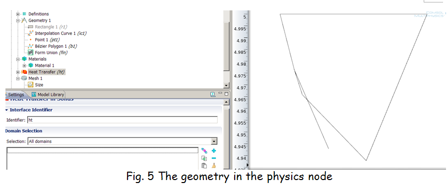The image size is (448, 185).
Task: Click the Create Selection icon
Action: click(x=204, y=151)
